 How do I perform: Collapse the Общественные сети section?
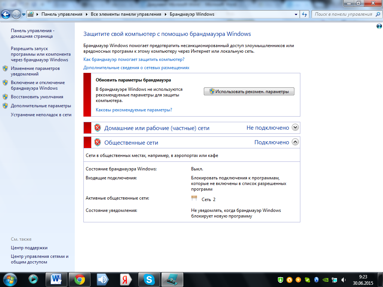coord(295,142)
